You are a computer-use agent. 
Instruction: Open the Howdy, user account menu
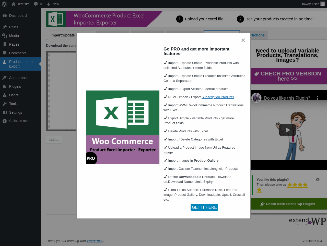312,4
